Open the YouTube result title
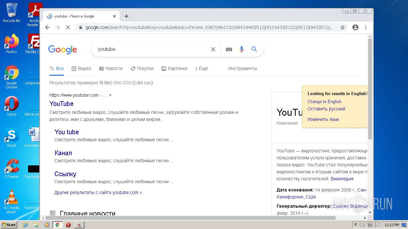This screenshot has height=229, width=408. (x=62, y=104)
